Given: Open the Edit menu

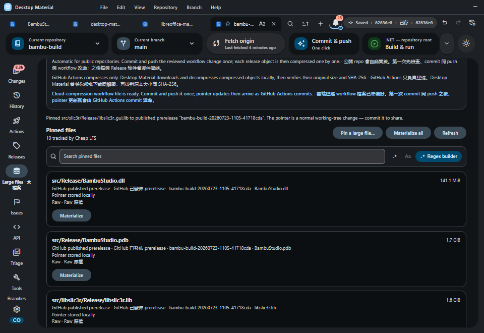Looking at the screenshot, I should click(121, 8).
